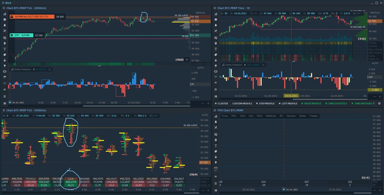Expand more tools chevron in 1D chart toolbar
This screenshot has height=195, width=384.
tap(216, 77)
